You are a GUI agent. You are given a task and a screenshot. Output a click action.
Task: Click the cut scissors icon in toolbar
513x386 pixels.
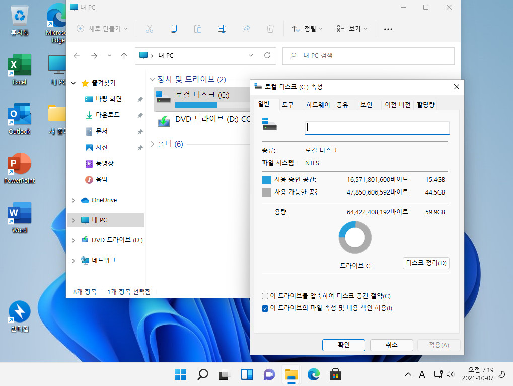click(149, 29)
